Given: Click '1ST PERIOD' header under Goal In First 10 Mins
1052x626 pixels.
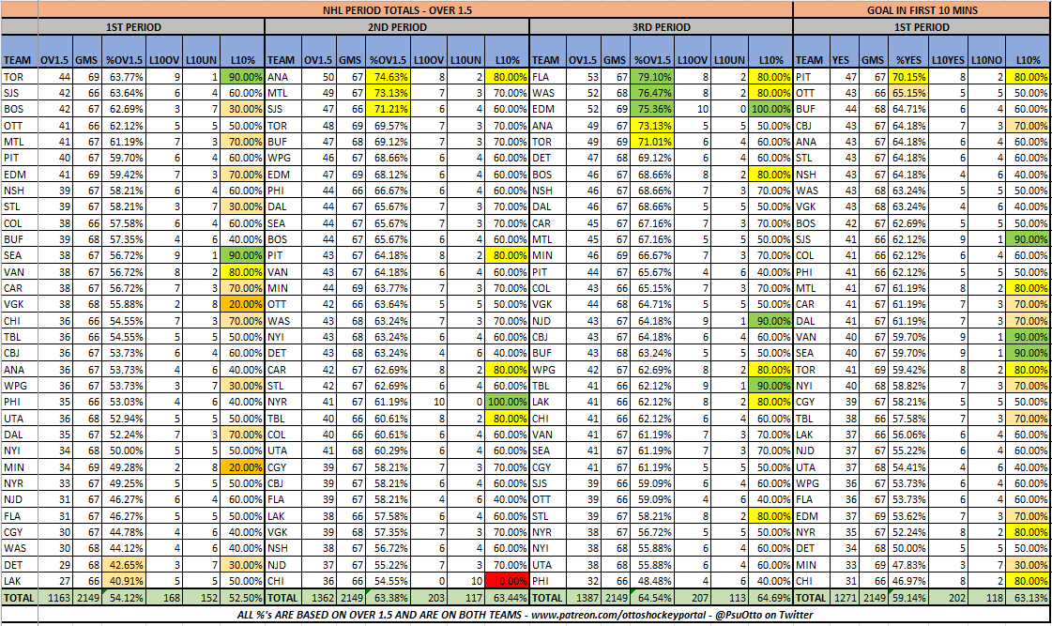Looking at the screenshot, I should pos(922,27).
